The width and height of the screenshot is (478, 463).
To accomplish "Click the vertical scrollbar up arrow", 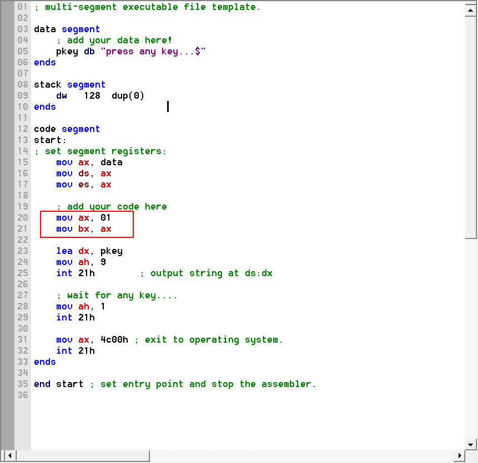I will click(470, 11).
